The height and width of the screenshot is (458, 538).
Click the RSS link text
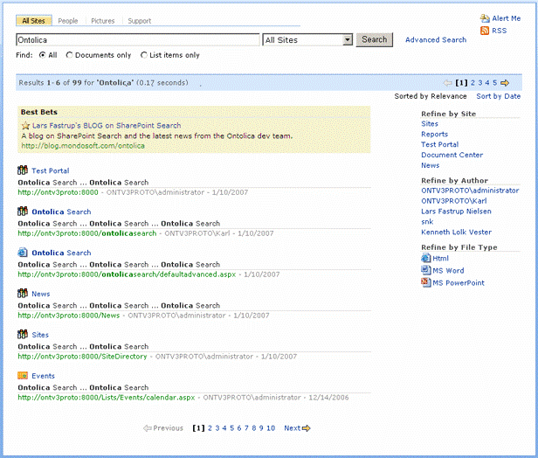coord(500,31)
